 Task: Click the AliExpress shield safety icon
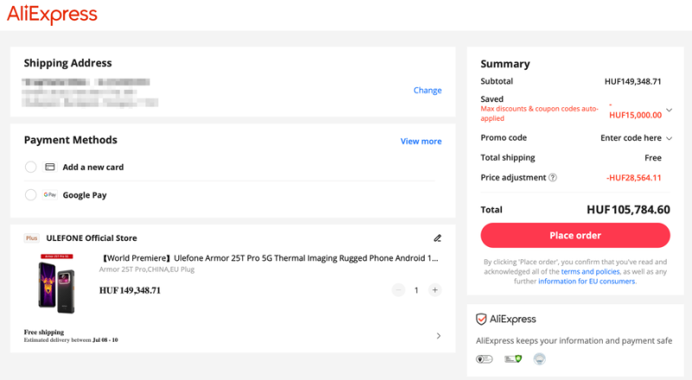tap(483, 319)
